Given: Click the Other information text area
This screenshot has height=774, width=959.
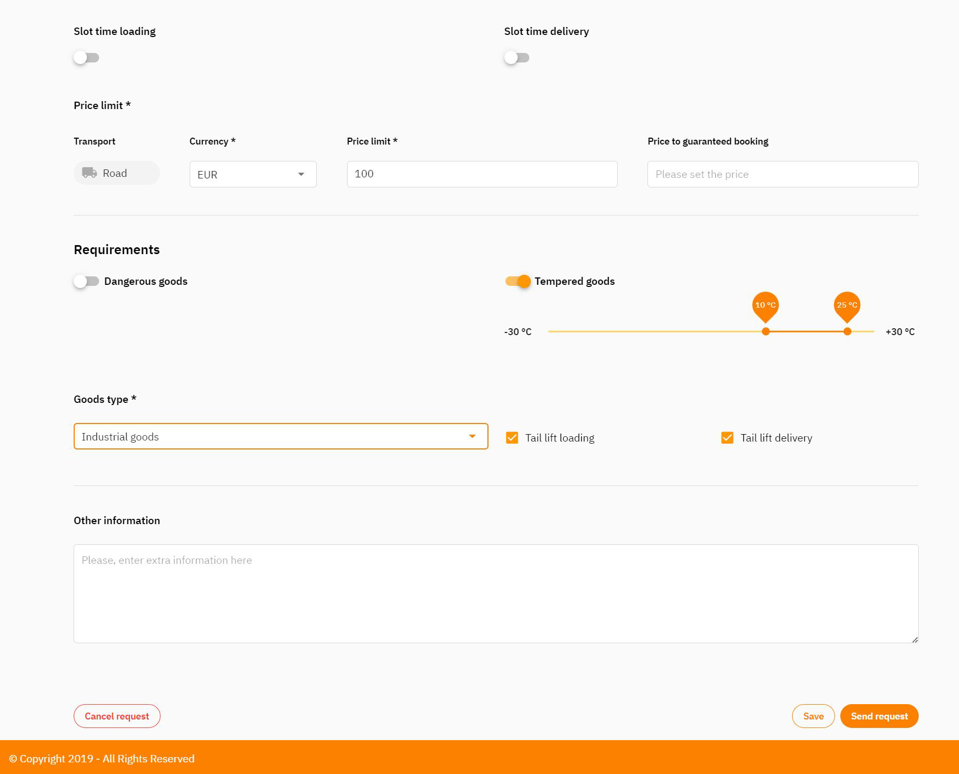Looking at the screenshot, I should point(496,593).
